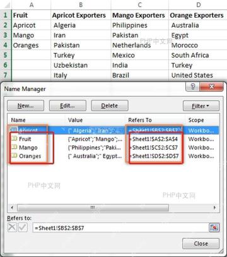Click the horizontal scrollbar thumb
This screenshot has width=227, height=257.
(93, 208)
